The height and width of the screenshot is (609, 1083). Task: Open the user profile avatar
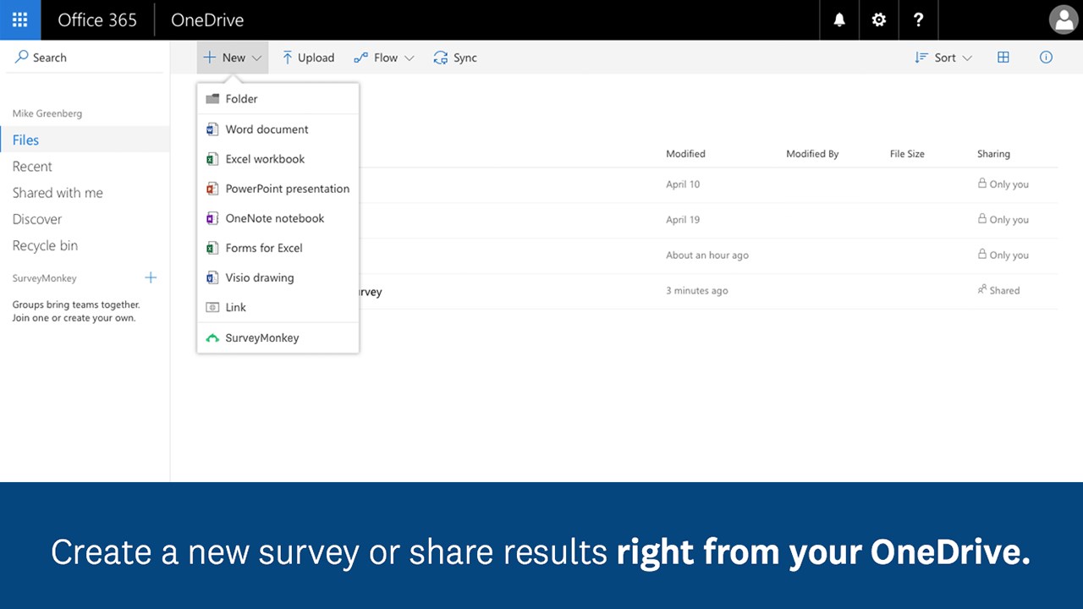1063,19
